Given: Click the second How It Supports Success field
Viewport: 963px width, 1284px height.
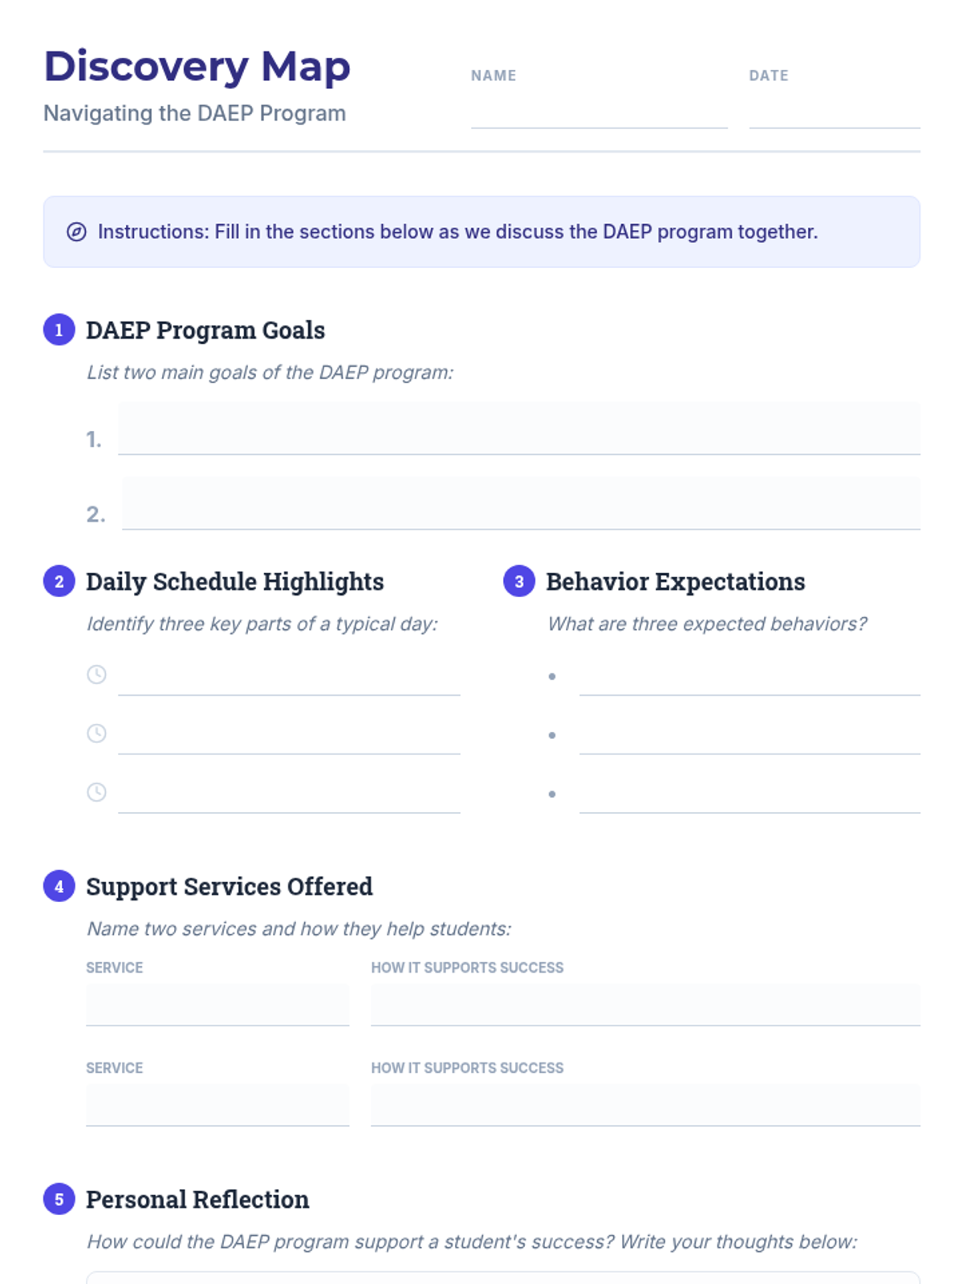Looking at the screenshot, I should (645, 1105).
